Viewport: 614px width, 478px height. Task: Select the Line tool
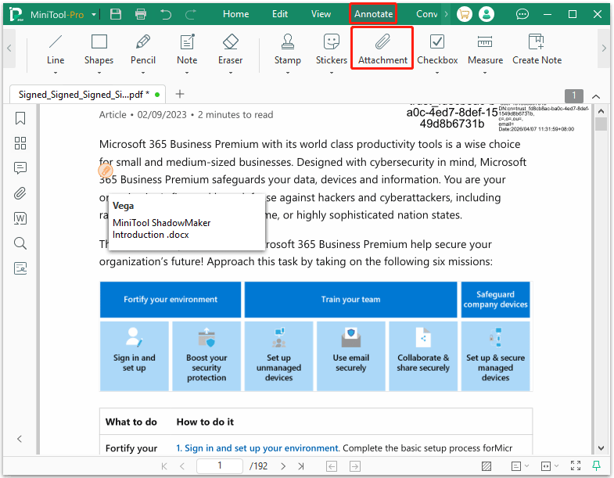(56, 49)
